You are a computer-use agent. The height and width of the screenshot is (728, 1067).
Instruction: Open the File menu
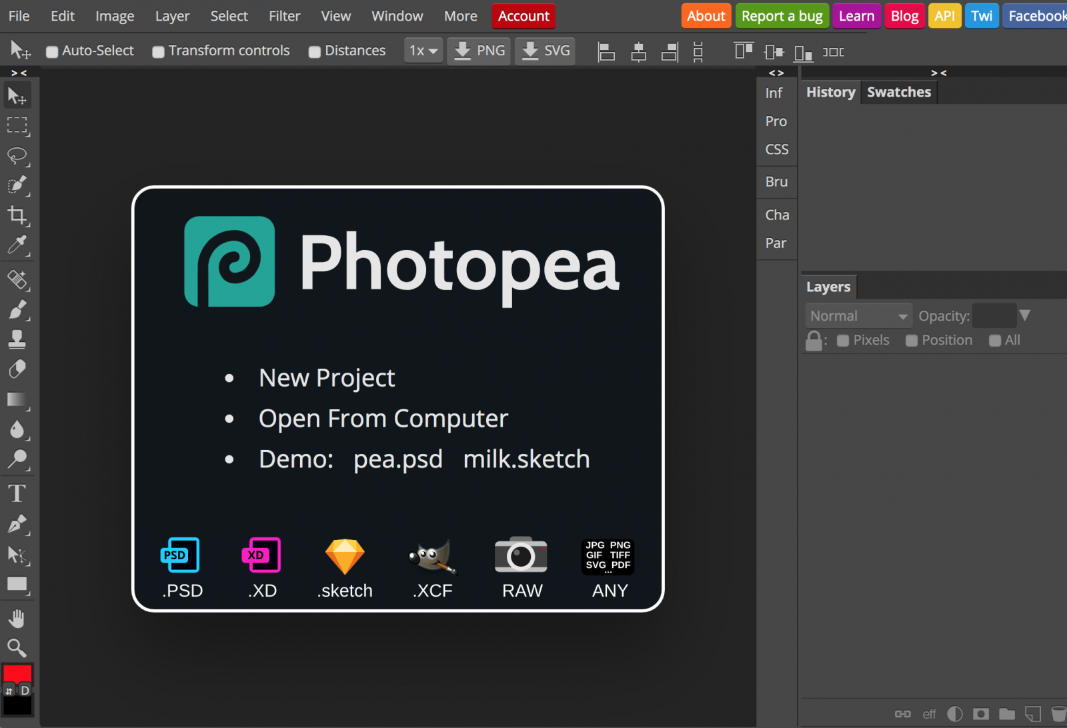[x=19, y=16]
